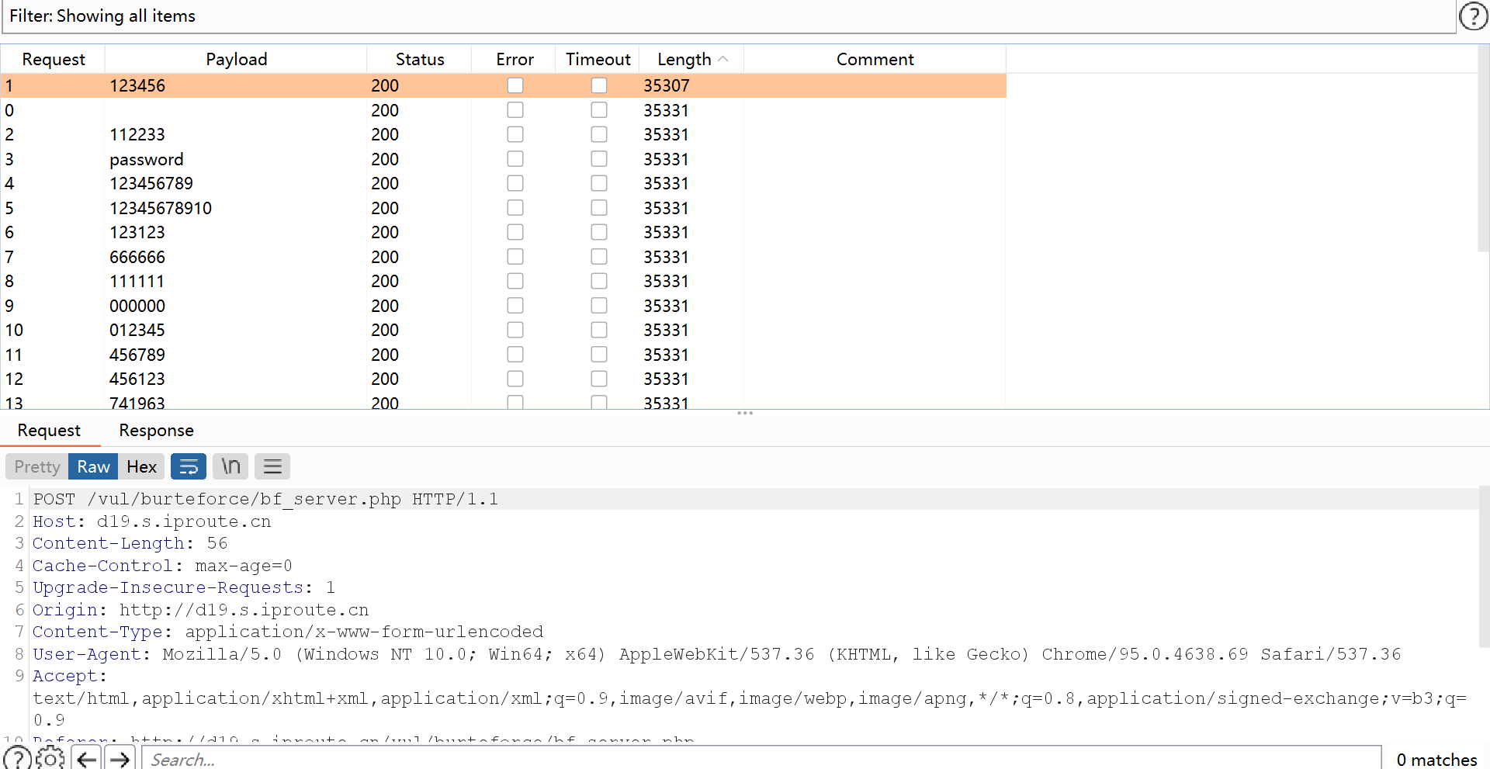Toggle show non-printable characters \n icon

(230, 466)
